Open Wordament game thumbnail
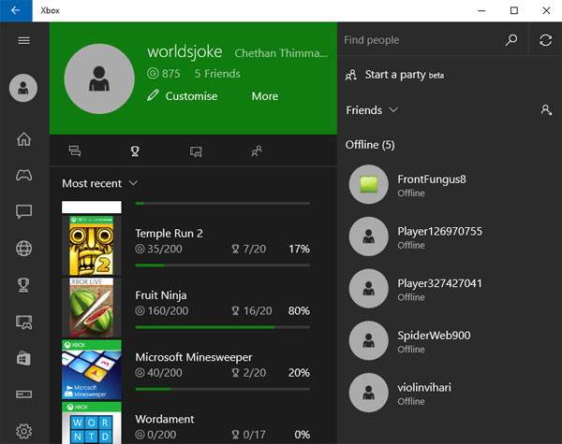562x444 pixels. point(92,423)
